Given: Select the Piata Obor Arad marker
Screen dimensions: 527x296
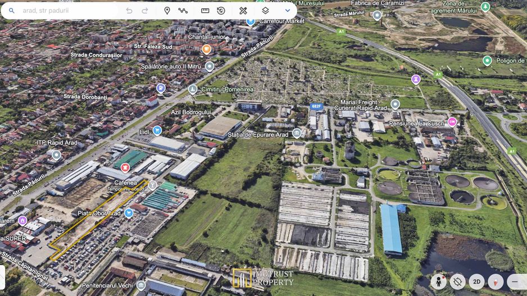Looking at the screenshot, I should (129, 213).
